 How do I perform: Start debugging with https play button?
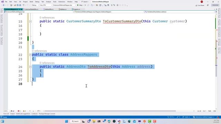pos(80,5)
